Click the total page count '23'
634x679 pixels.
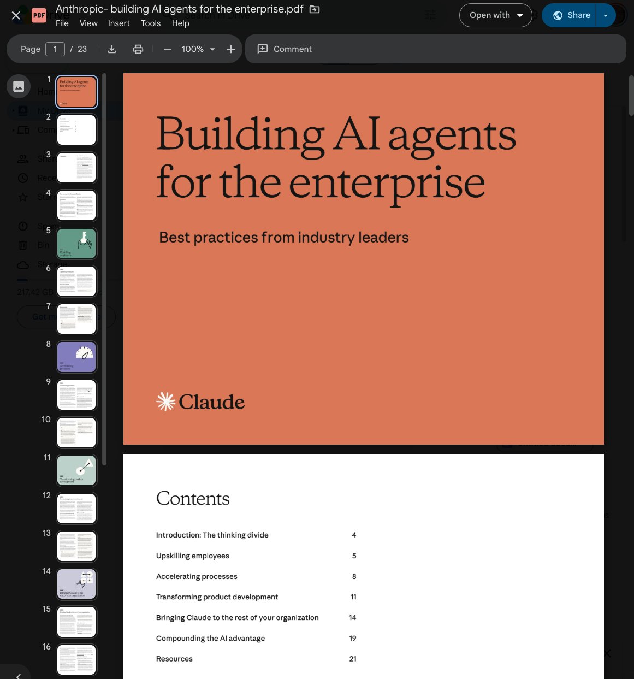point(82,49)
